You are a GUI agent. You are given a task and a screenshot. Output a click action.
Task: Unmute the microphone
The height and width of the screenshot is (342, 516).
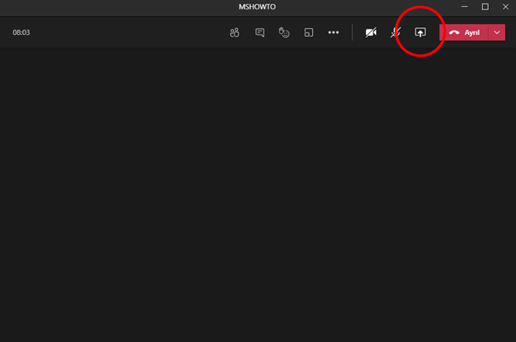(x=396, y=32)
